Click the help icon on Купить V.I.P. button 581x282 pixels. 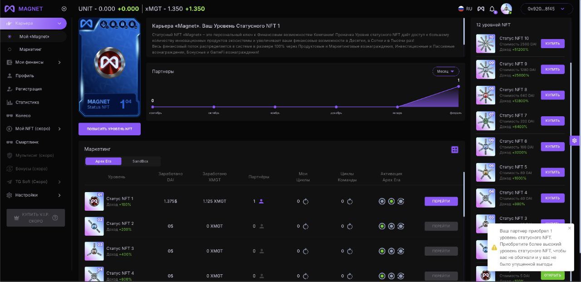click(x=55, y=218)
